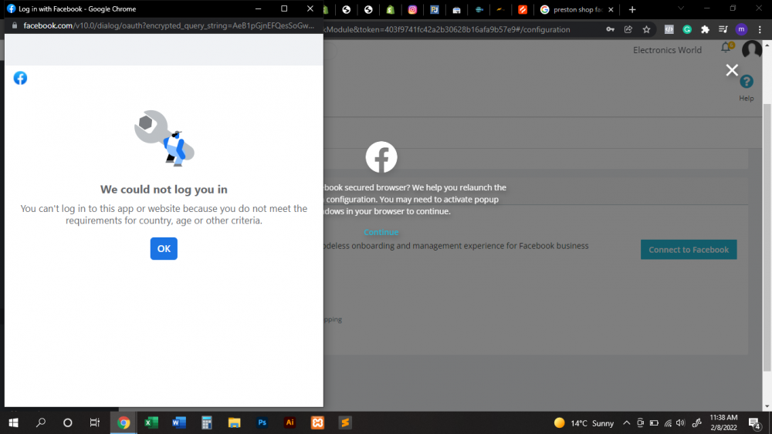Click the code extension icon in Chrome toolbar
772x434 pixels.
coord(669,29)
